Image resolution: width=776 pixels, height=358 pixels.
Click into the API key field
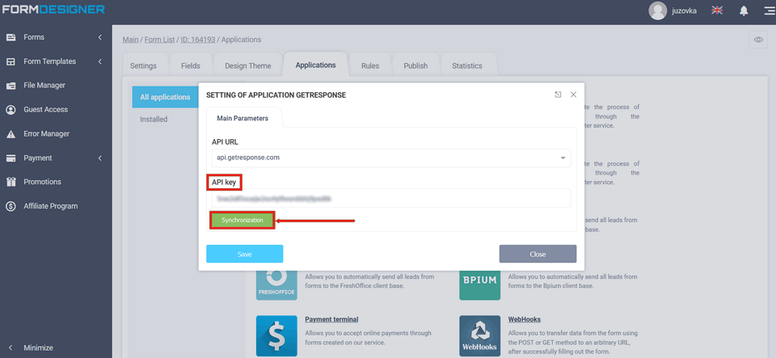tap(391, 198)
